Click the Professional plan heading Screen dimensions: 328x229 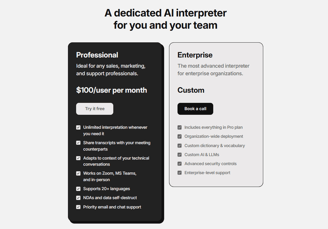(97, 55)
